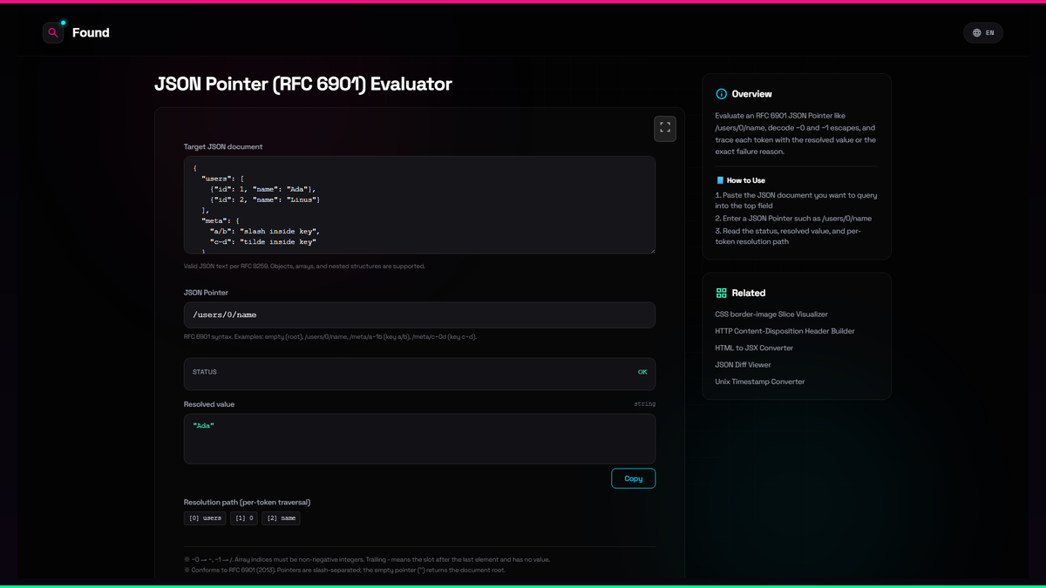
Task: Click the resolved value output box
Action: [419, 439]
